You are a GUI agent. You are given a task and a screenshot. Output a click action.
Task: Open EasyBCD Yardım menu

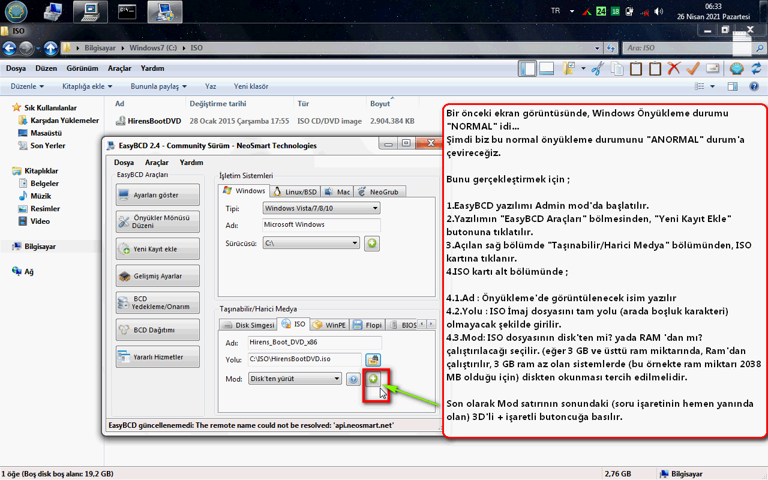[x=191, y=163]
